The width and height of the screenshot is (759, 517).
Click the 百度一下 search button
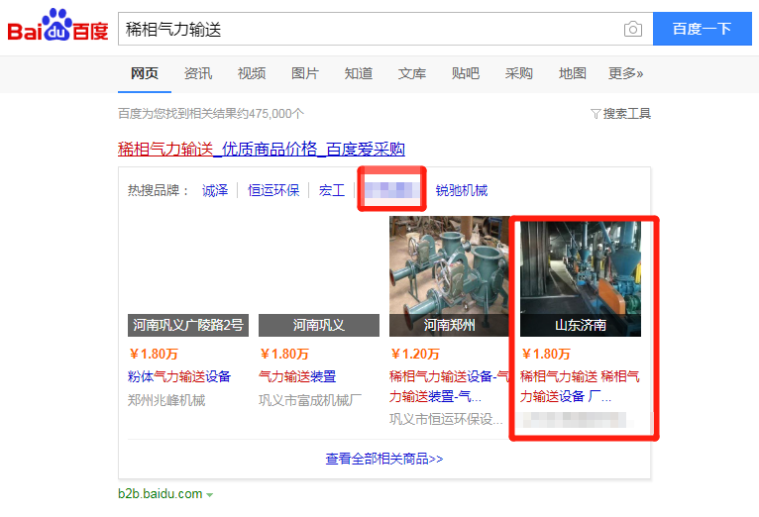702,29
